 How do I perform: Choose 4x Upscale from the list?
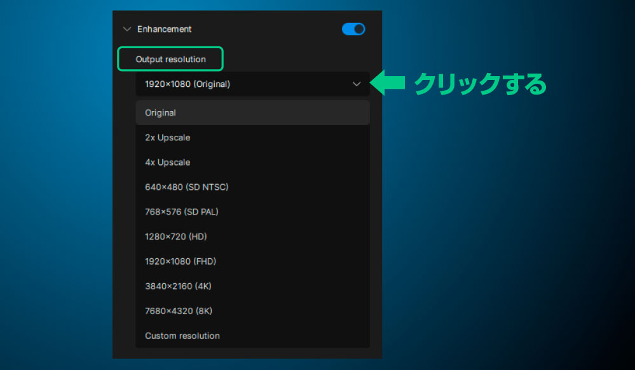pyautogui.click(x=167, y=162)
